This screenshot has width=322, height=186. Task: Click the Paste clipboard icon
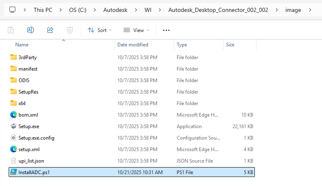click(x=11, y=30)
